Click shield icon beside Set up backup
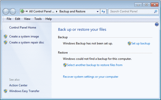This screenshot has height=100, width=161. coord(129,43)
